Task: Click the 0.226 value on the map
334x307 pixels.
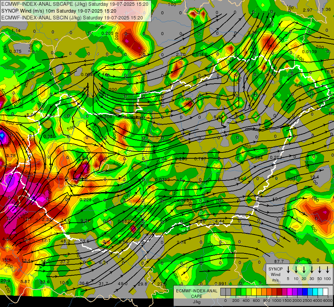Action: [x=85, y=200]
